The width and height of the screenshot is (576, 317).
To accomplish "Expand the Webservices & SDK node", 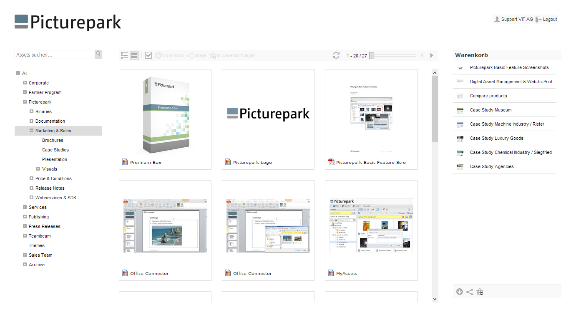I will pos(31,198).
